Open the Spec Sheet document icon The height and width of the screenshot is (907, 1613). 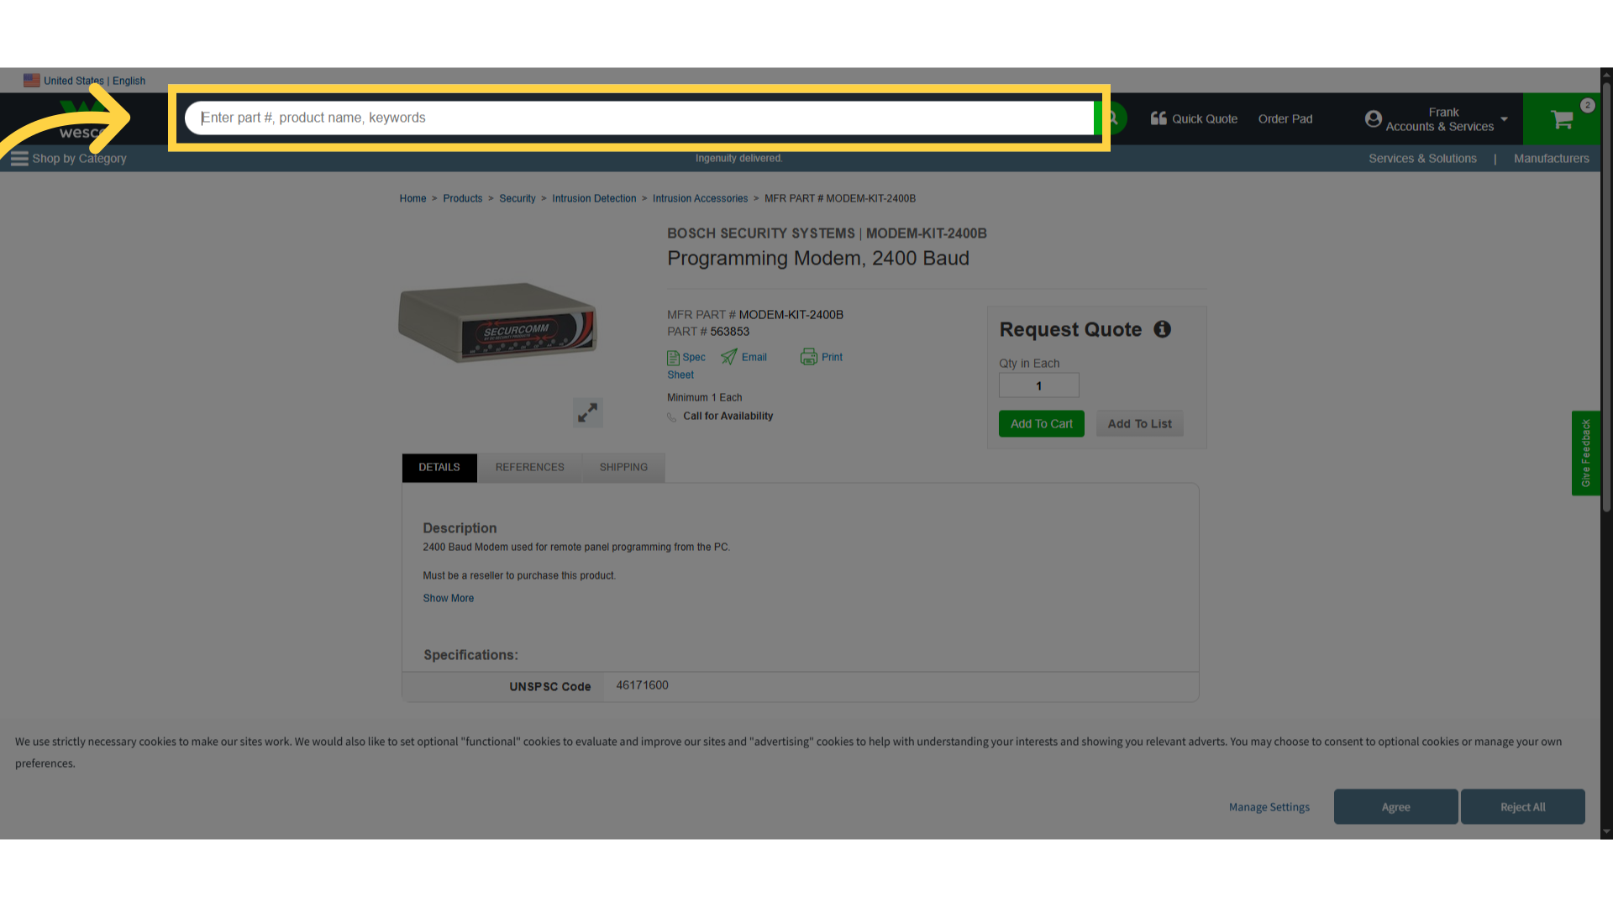point(673,358)
